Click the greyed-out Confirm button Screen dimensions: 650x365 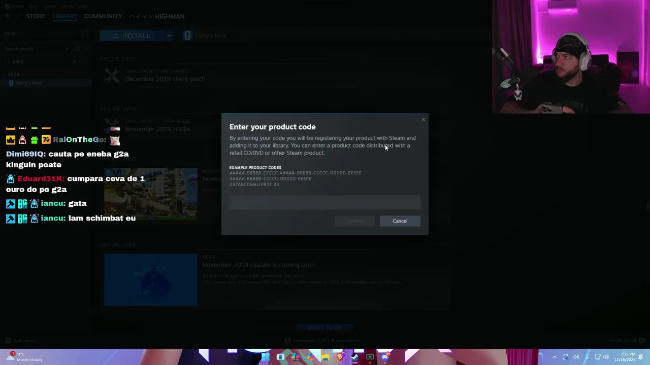pos(355,221)
